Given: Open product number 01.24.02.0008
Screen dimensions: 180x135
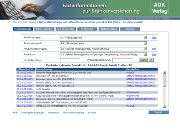Looking at the screenshot, I should click(25, 96).
